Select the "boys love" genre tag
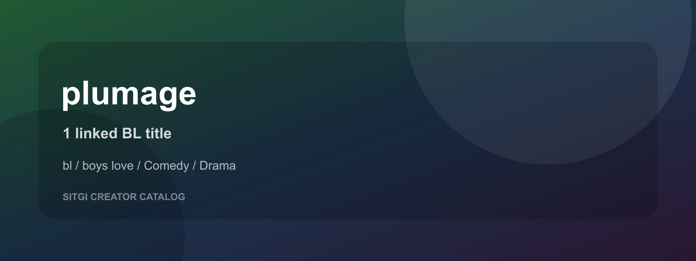Image resolution: width=696 pixels, height=261 pixels. pos(108,166)
